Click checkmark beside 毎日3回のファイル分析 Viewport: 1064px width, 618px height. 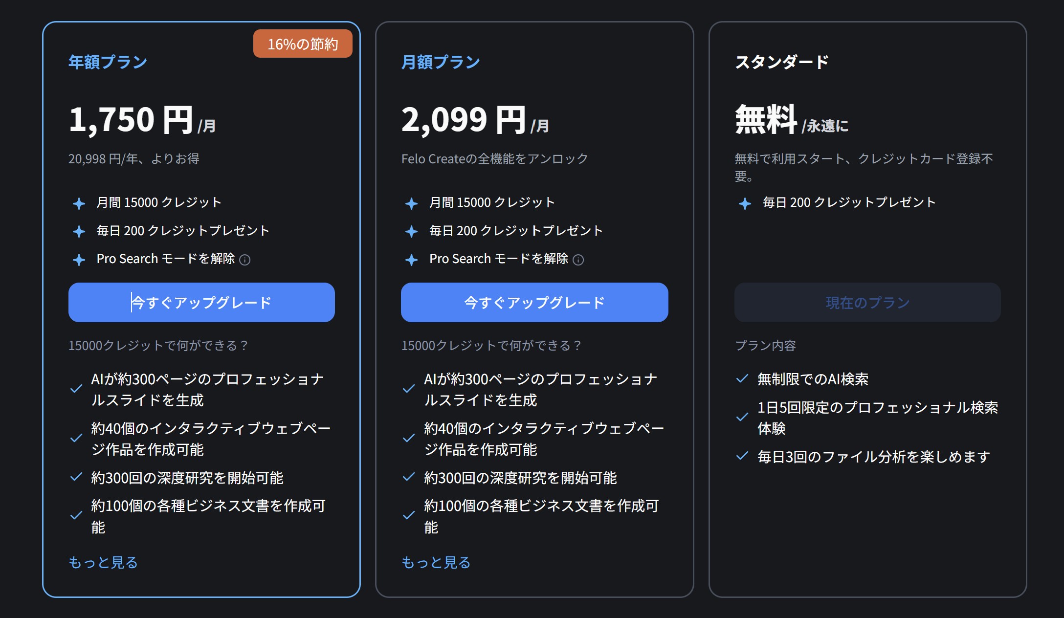[742, 456]
